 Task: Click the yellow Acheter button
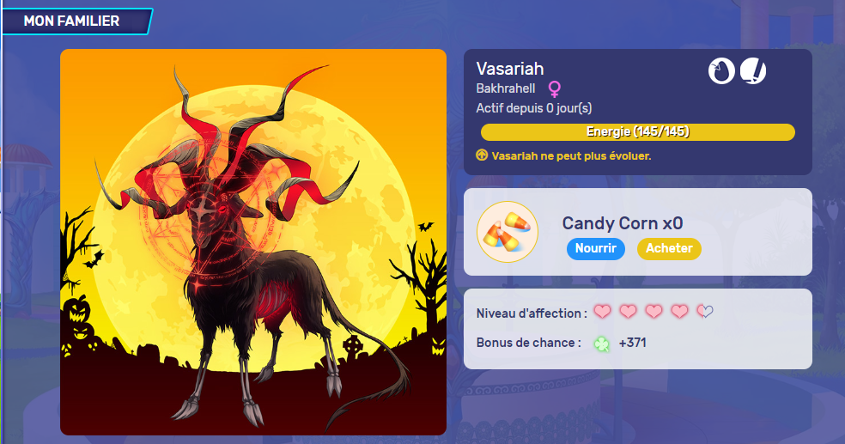point(669,248)
